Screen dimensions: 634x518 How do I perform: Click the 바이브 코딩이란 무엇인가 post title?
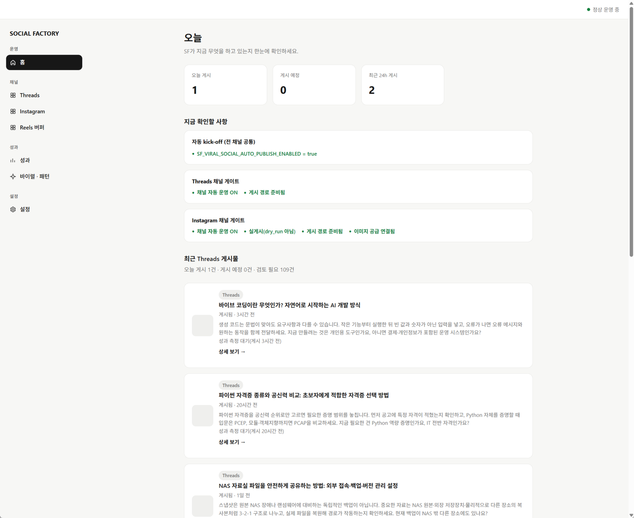289,305
